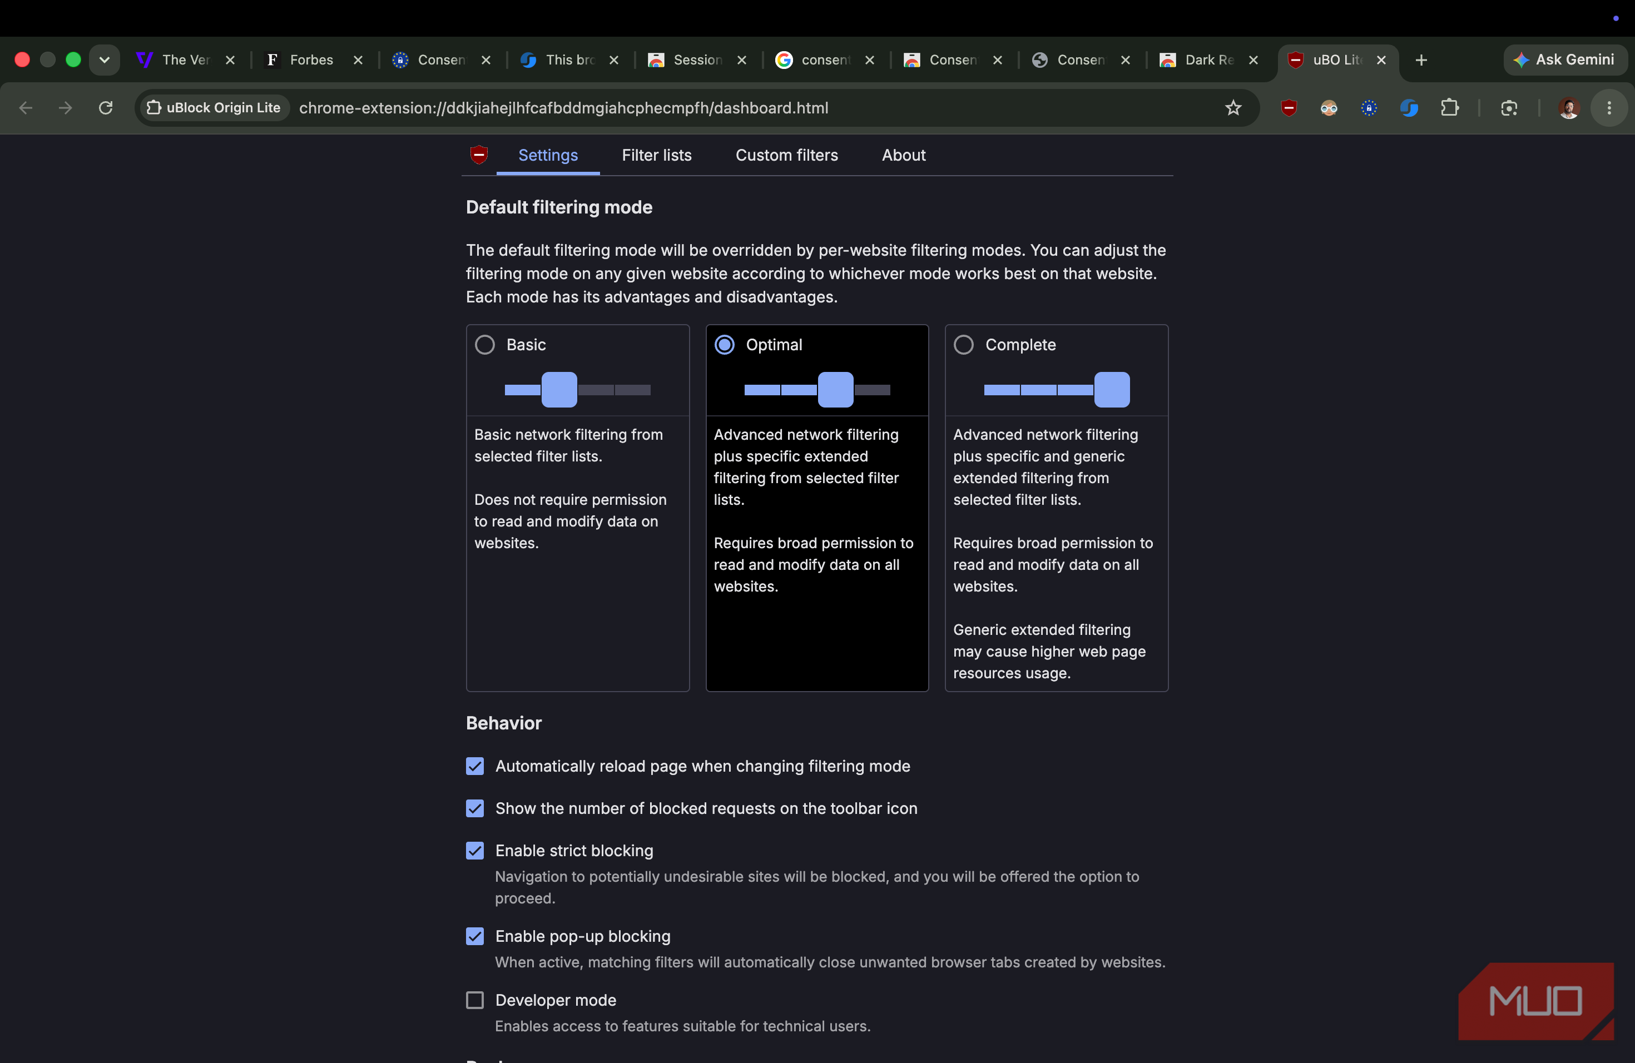1635x1063 pixels.
Task: Open the Extensions puzzle-piece menu
Action: tap(1449, 108)
